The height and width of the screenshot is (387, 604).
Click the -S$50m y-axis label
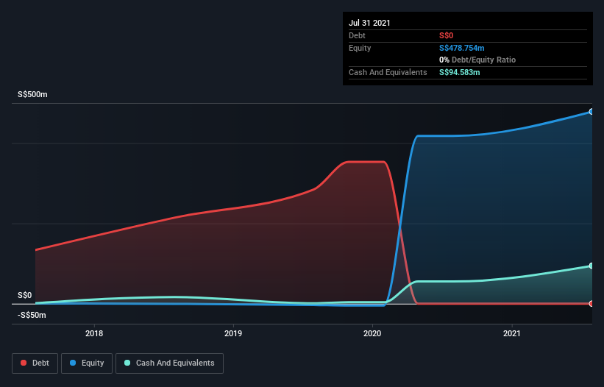tap(32, 315)
